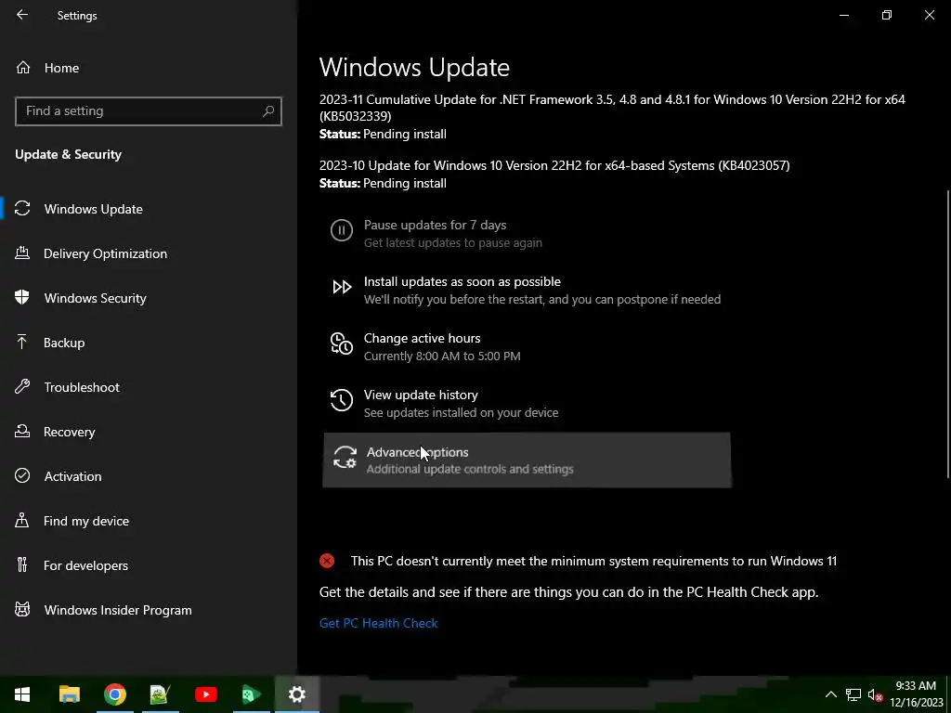Open Backup settings
The image size is (951, 713).
(x=64, y=343)
